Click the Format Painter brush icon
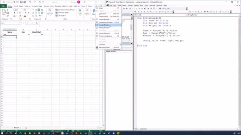241x135 pixels. coord(8,16)
